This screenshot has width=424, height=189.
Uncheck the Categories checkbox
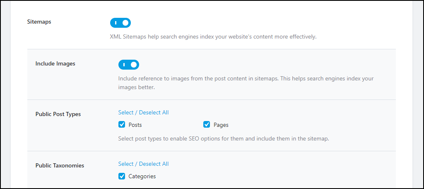[x=122, y=176]
